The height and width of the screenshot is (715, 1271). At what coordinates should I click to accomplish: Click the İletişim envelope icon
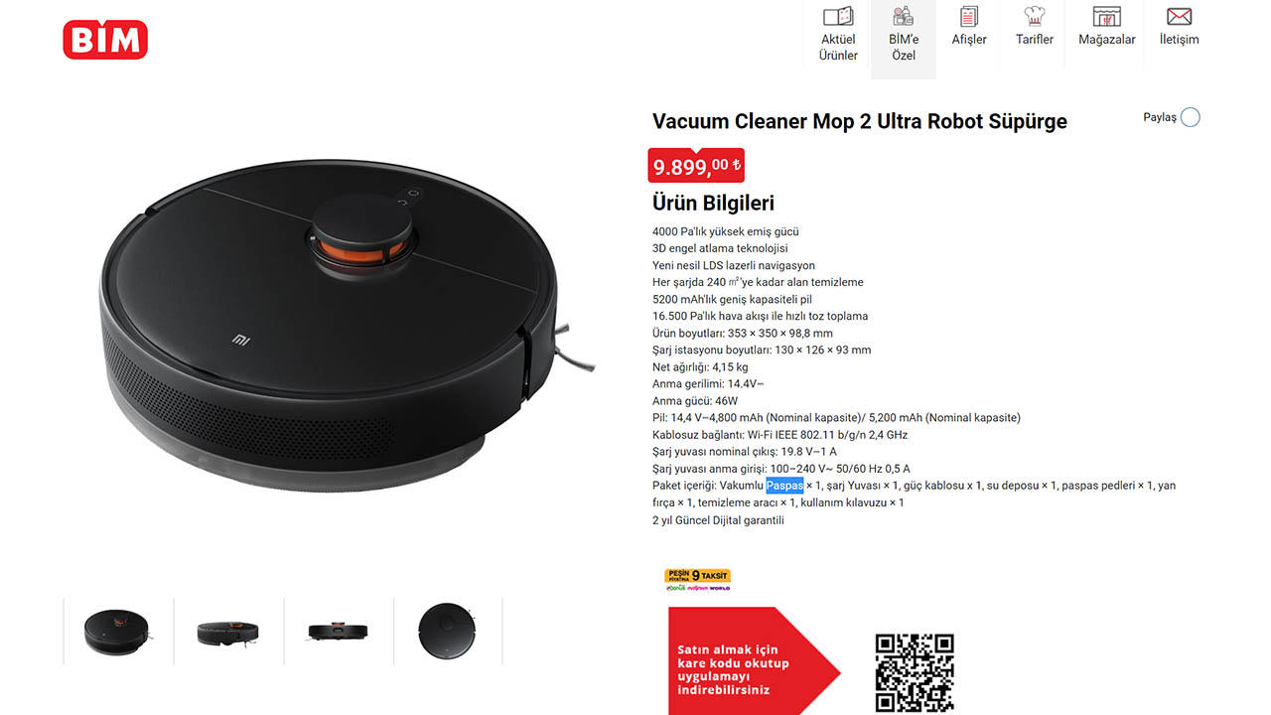click(1179, 17)
